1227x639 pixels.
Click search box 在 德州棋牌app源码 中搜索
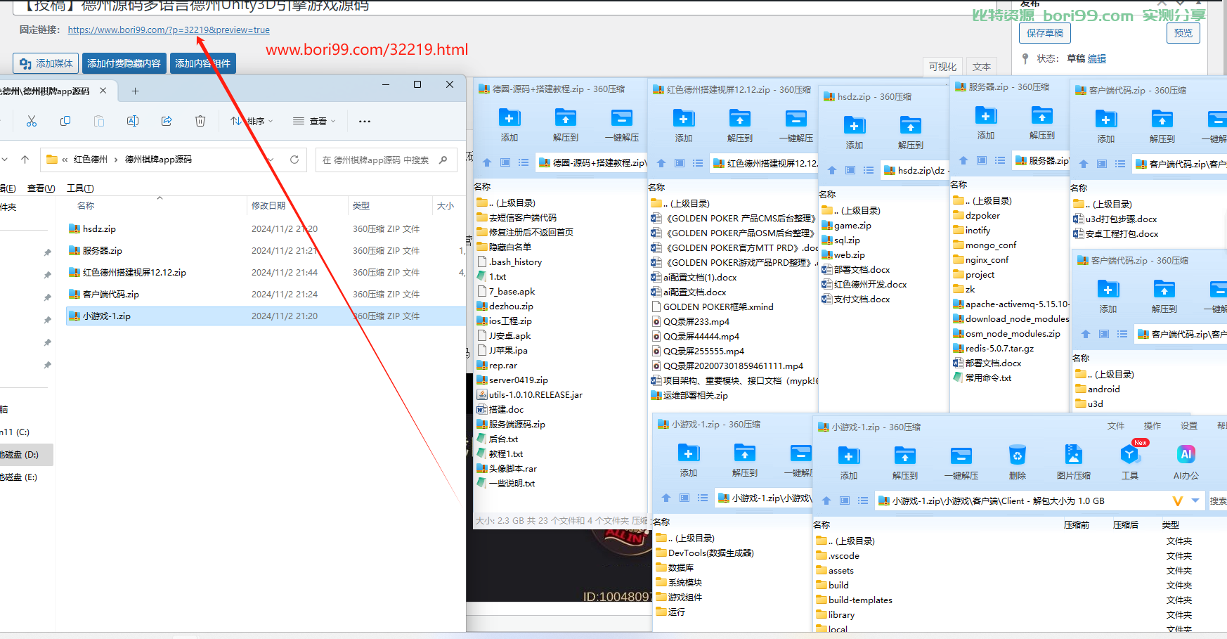click(x=385, y=160)
